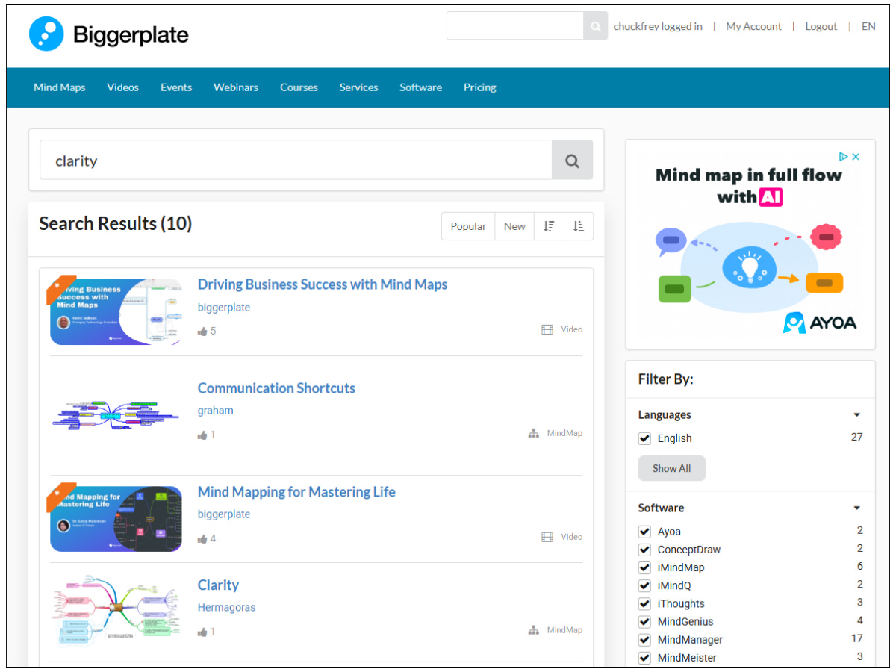Submit the clarity search using magnifier button
896x672 pixels.
(x=572, y=161)
